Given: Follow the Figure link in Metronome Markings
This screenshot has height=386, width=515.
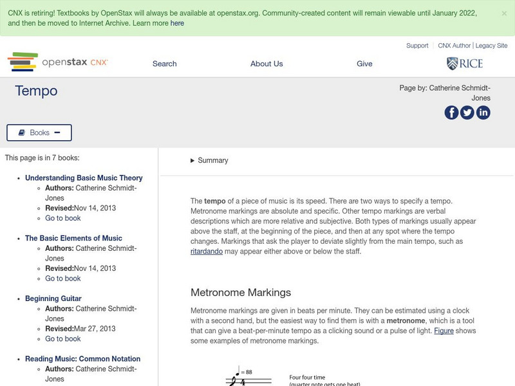Looking at the screenshot, I should coord(444,331).
